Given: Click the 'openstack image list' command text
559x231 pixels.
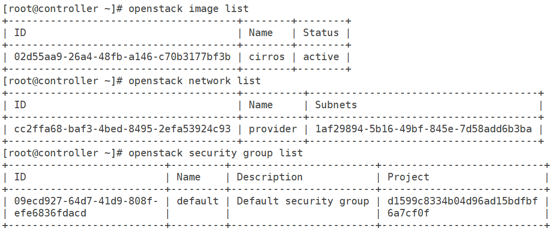Looking at the screenshot, I should 189,9.
